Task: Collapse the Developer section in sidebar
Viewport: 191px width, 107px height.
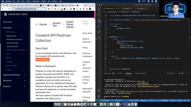Action: tap(24, 28)
